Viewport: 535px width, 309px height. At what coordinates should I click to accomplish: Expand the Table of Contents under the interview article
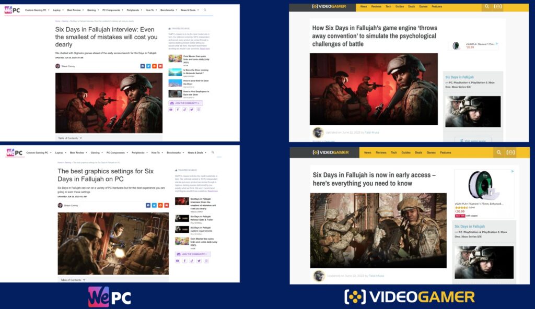pyautogui.click(x=69, y=138)
